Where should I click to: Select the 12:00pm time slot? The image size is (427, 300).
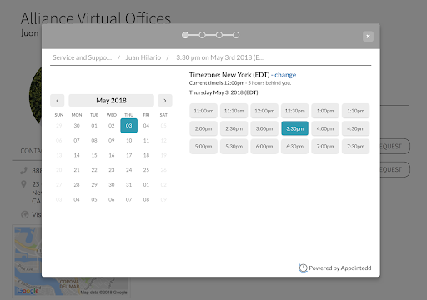[264, 111]
